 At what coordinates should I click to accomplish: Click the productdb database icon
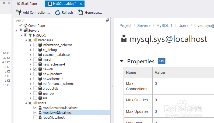coord(40,88)
